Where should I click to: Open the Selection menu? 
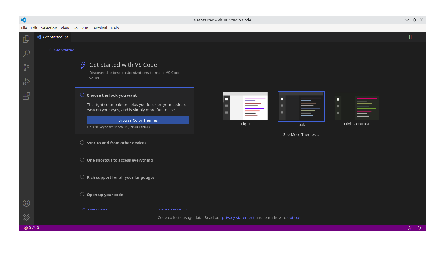[49, 28]
